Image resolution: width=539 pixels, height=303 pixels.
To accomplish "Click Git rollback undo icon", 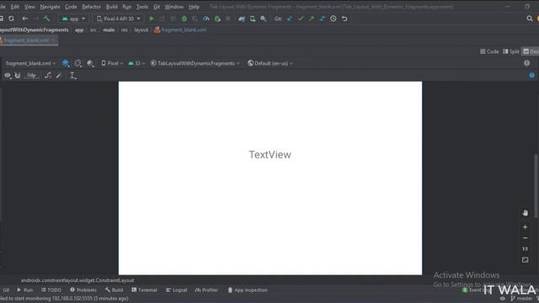I will (344, 19).
